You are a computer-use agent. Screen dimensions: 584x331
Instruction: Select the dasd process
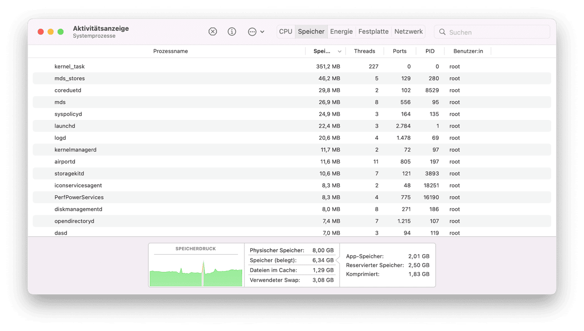click(292, 232)
